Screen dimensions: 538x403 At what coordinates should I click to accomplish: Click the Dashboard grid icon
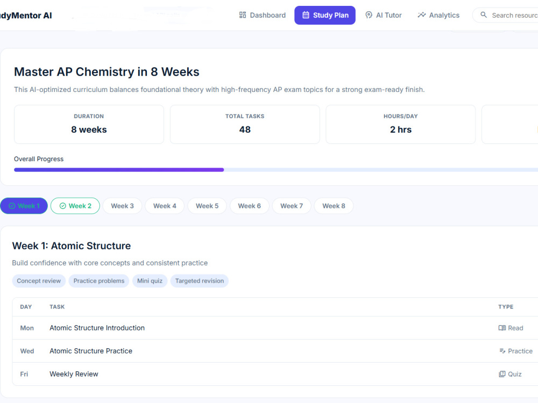[x=243, y=15]
